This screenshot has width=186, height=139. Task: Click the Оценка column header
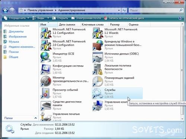coord(139,24)
